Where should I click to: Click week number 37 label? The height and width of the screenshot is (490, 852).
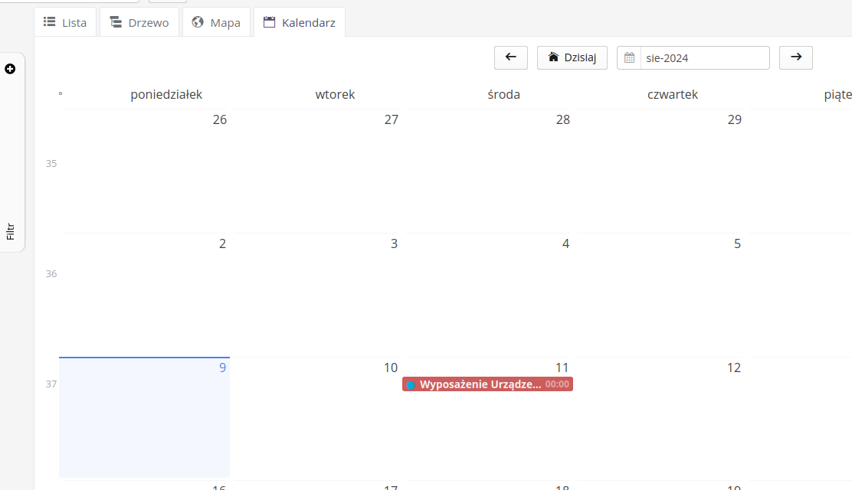51,384
